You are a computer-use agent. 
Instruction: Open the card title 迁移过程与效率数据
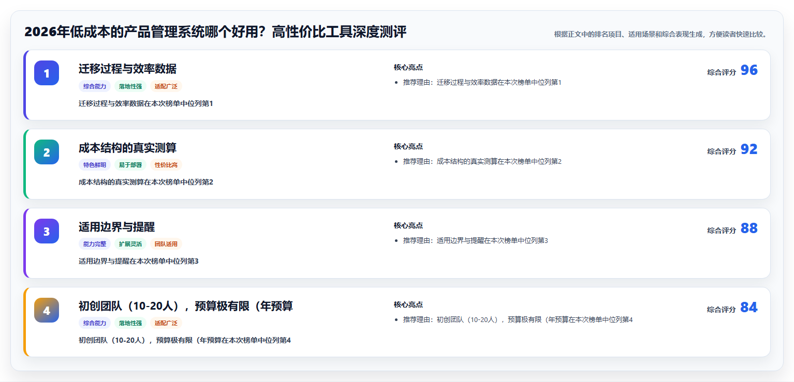pyautogui.click(x=127, y=69)
